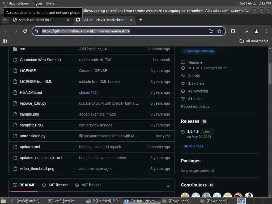The width and height of the screenshot is (272, 204).
Task: Open a new browser tab
Action: tap(141, 20)
